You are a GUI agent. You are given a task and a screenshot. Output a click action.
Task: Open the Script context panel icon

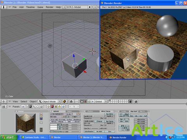[26, 107]
